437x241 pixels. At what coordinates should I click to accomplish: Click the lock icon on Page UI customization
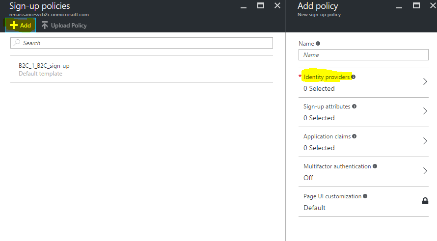click(x=425, y=201)
